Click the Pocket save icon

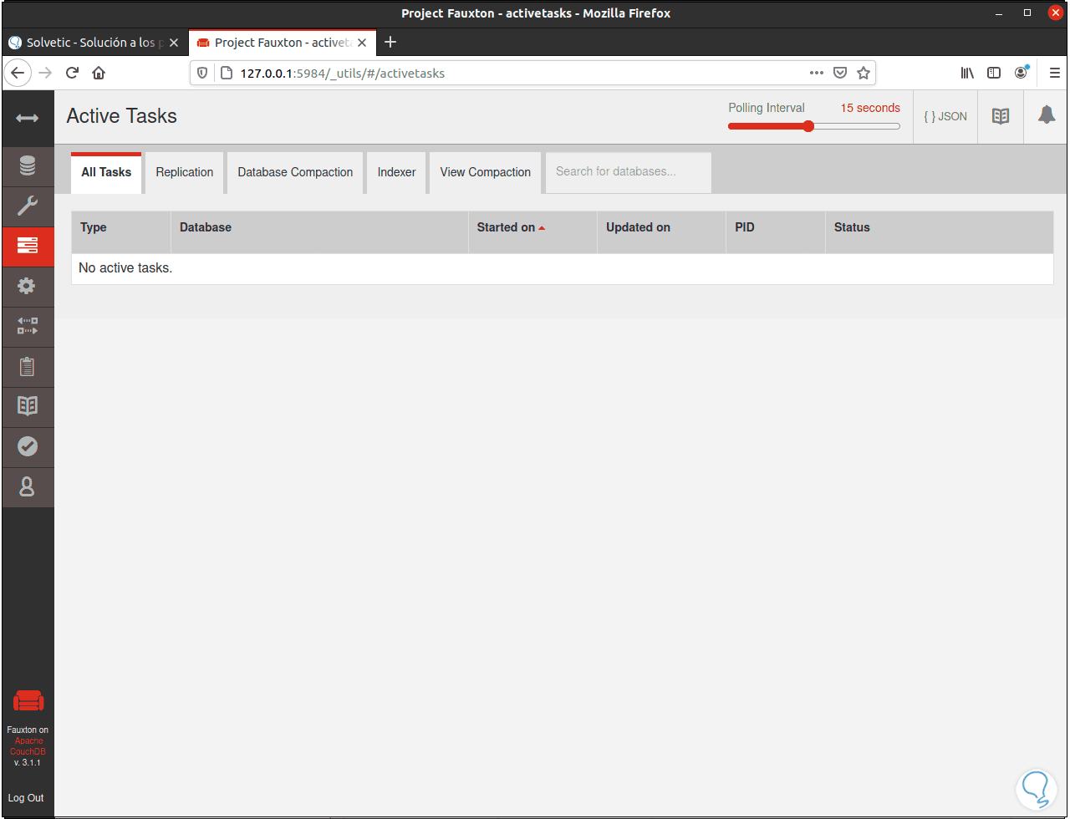[x=840, y=73]
